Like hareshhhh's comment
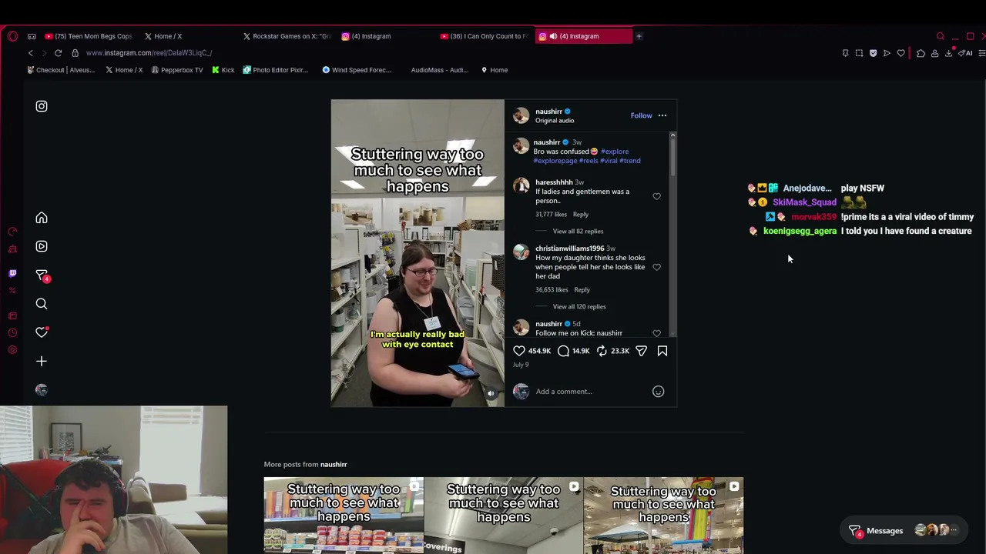 [x=656, y=197]
